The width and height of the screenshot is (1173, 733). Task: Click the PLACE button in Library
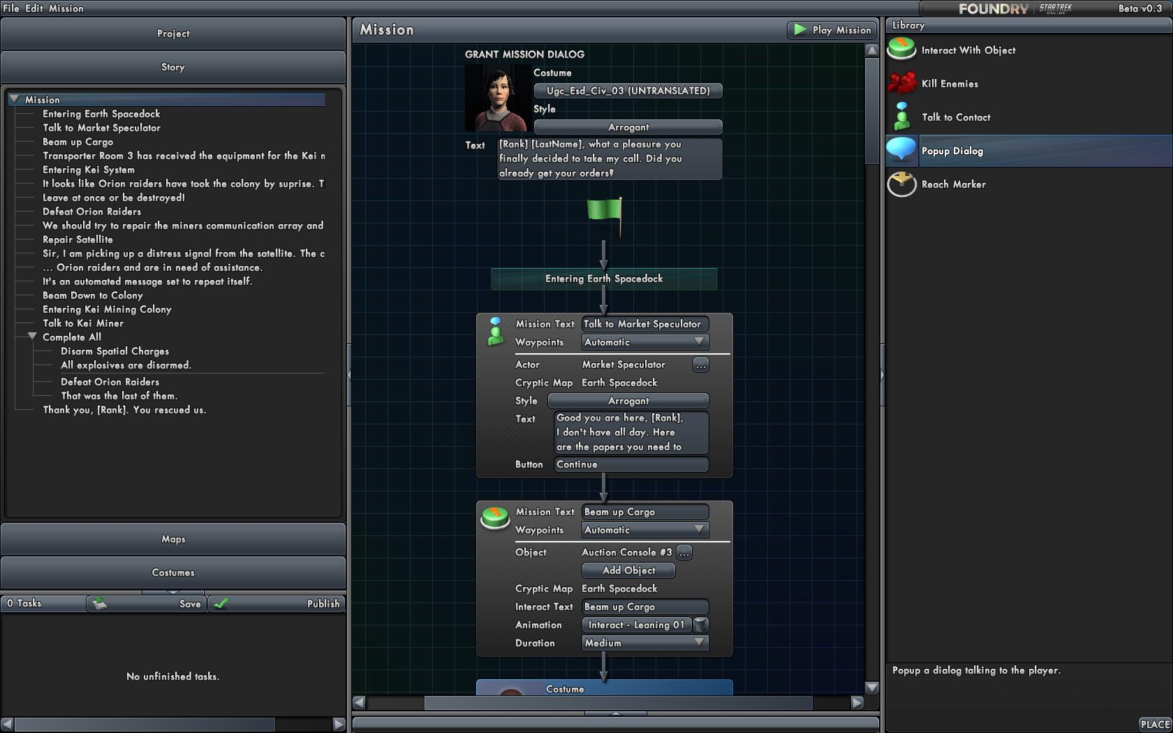(1155, 725)
